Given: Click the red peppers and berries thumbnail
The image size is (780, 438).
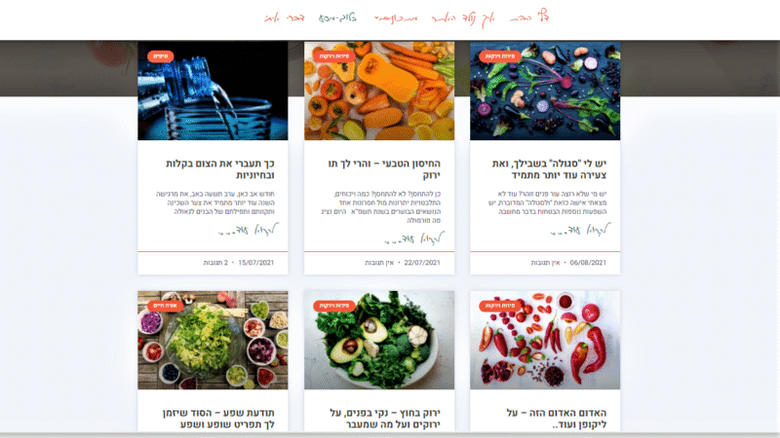Looking at the screenshot, I should (x=545, y=340).
